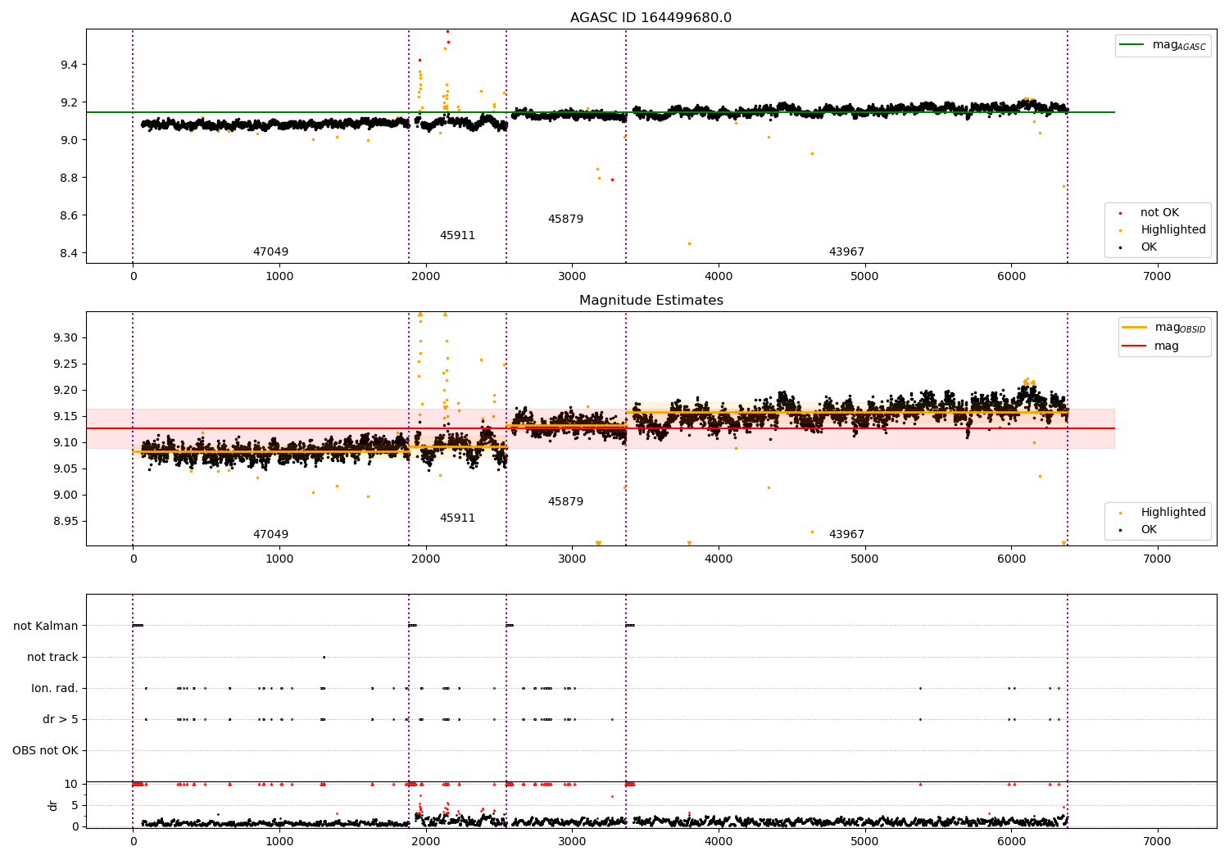Click OBSID label 45911 in middle plot
This screenshot has height=860, width=1229.
(457, 518)
